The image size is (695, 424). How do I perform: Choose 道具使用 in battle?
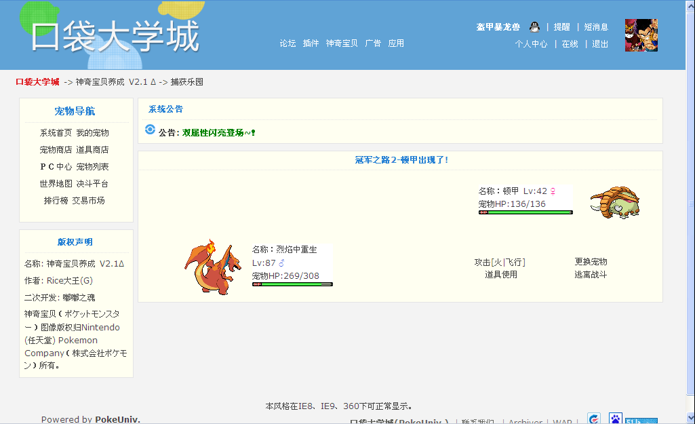[501, 275]
